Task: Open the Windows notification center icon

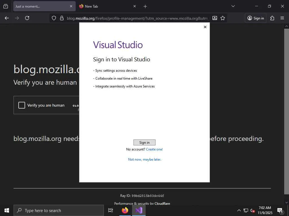Action: 280,210
